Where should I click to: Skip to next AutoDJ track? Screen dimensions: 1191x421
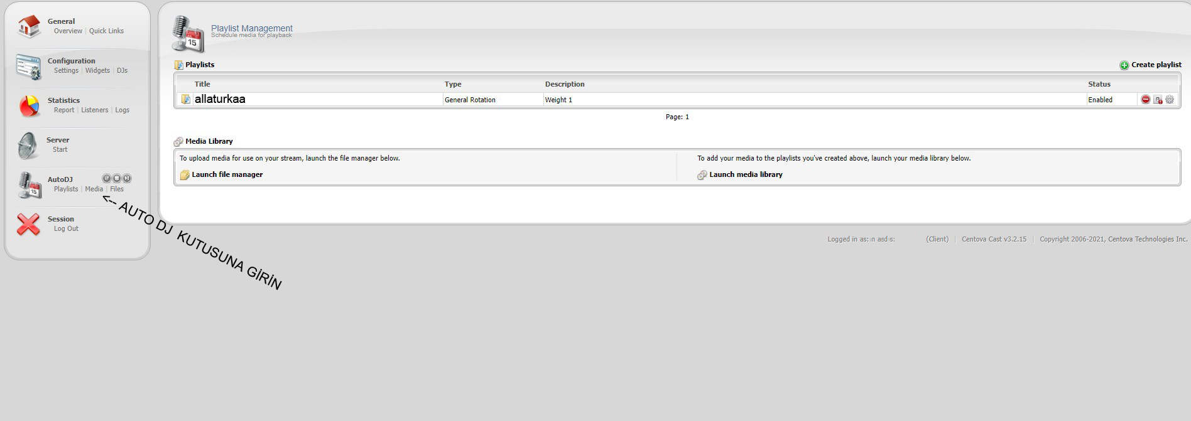(127, 178)
